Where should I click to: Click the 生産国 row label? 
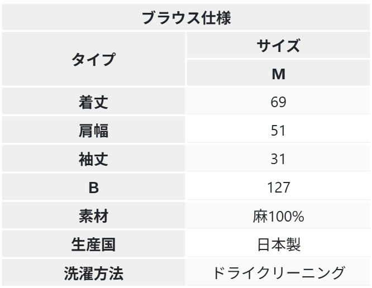[93, 245]
